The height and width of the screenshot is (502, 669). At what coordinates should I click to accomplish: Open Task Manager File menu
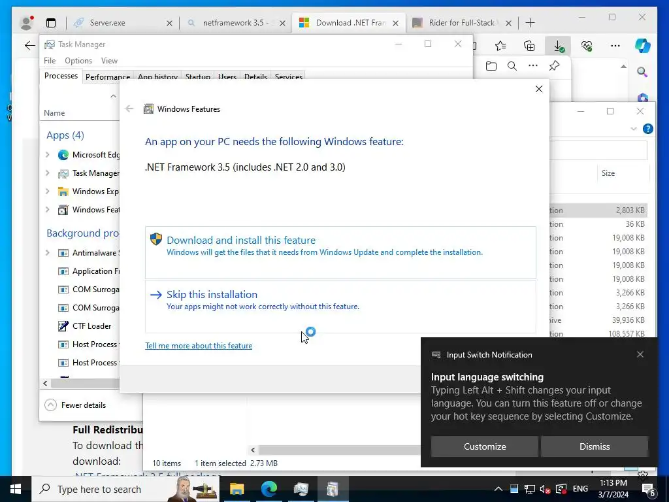pos(50,61)
